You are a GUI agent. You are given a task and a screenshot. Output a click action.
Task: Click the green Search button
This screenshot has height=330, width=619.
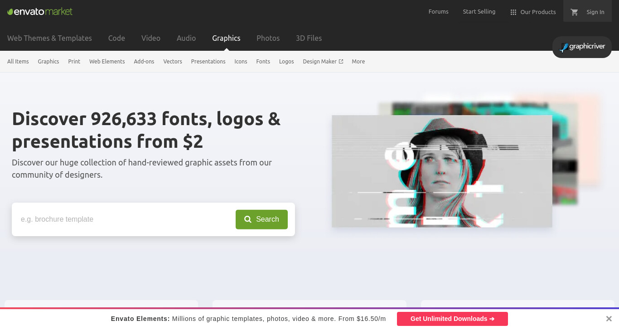tap(261, 219)
